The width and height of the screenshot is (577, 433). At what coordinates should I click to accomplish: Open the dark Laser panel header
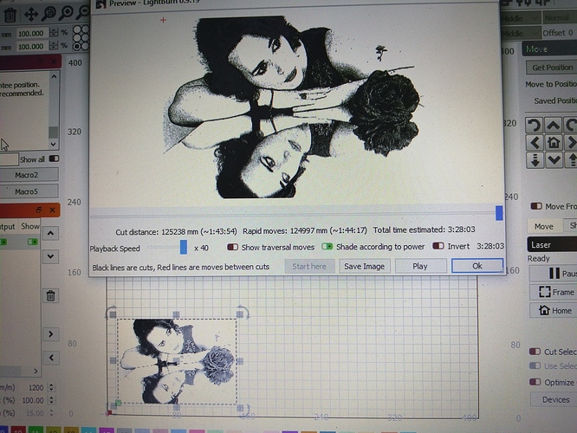tap(552, 244)
